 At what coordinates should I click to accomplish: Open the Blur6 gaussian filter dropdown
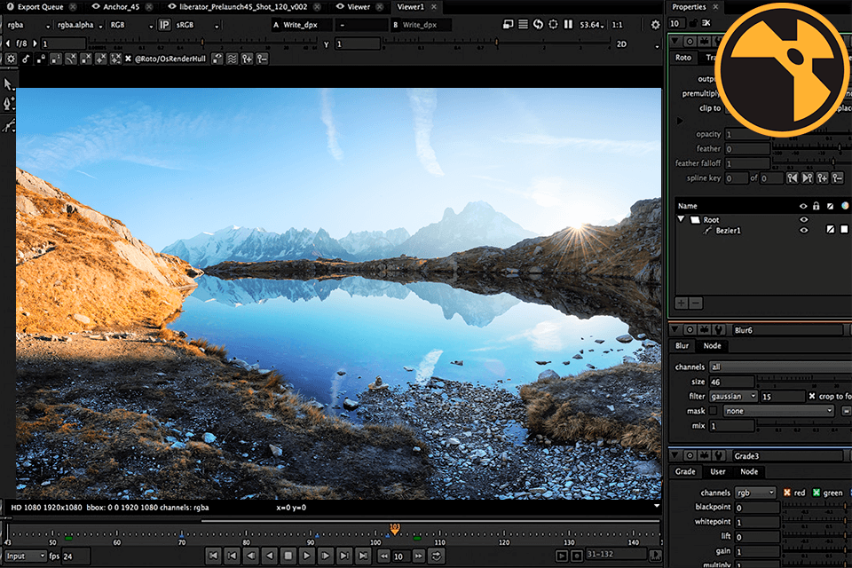pyautogui.click(x=733, y=396)
